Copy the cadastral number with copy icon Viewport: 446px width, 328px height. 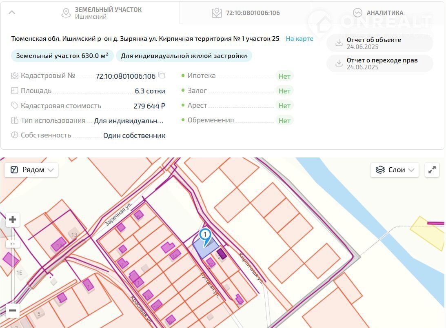pos(162,75)
